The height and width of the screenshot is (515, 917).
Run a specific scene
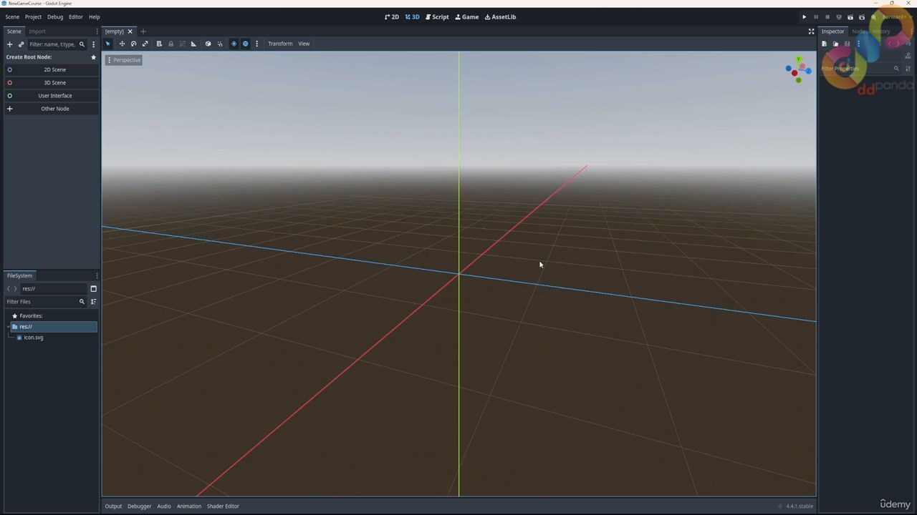pyautogui.click(x=862, y=17)
